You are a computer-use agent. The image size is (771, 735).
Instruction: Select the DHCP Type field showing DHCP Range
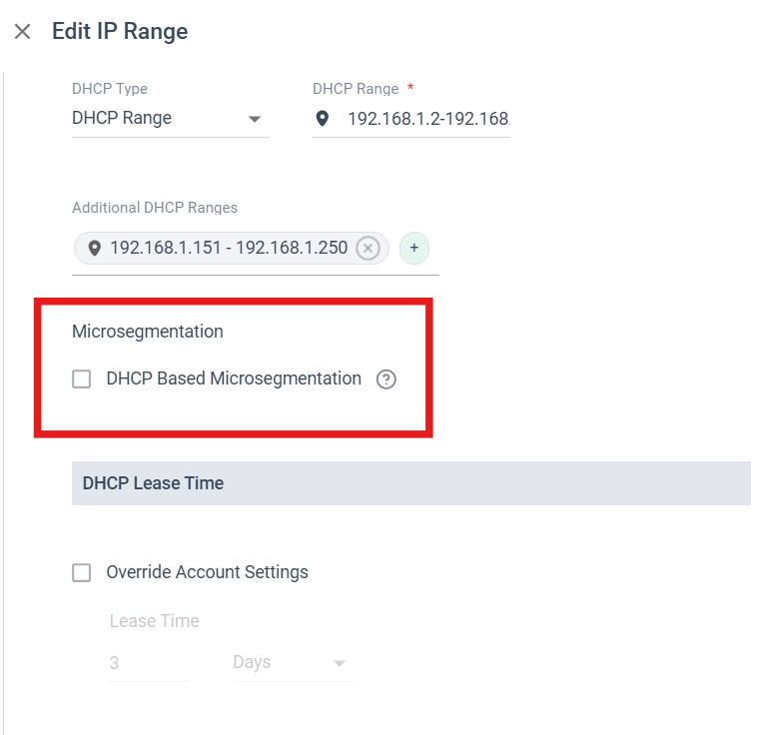[150, 118]
